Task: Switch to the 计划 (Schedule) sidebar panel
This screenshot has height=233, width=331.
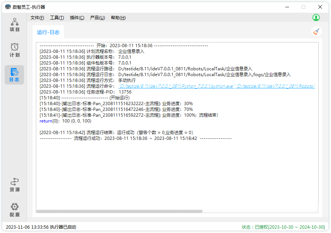Action: click(x=15, y=50)
